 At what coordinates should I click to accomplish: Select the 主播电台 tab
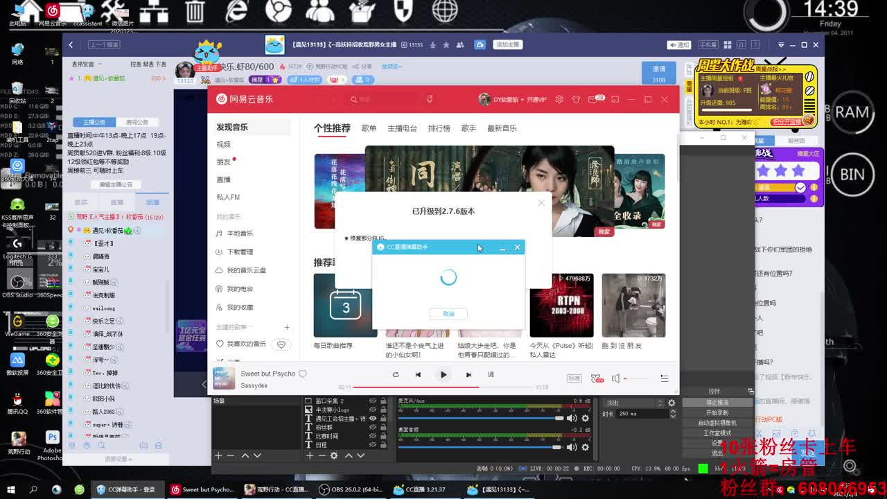click(x=402, y=128)
